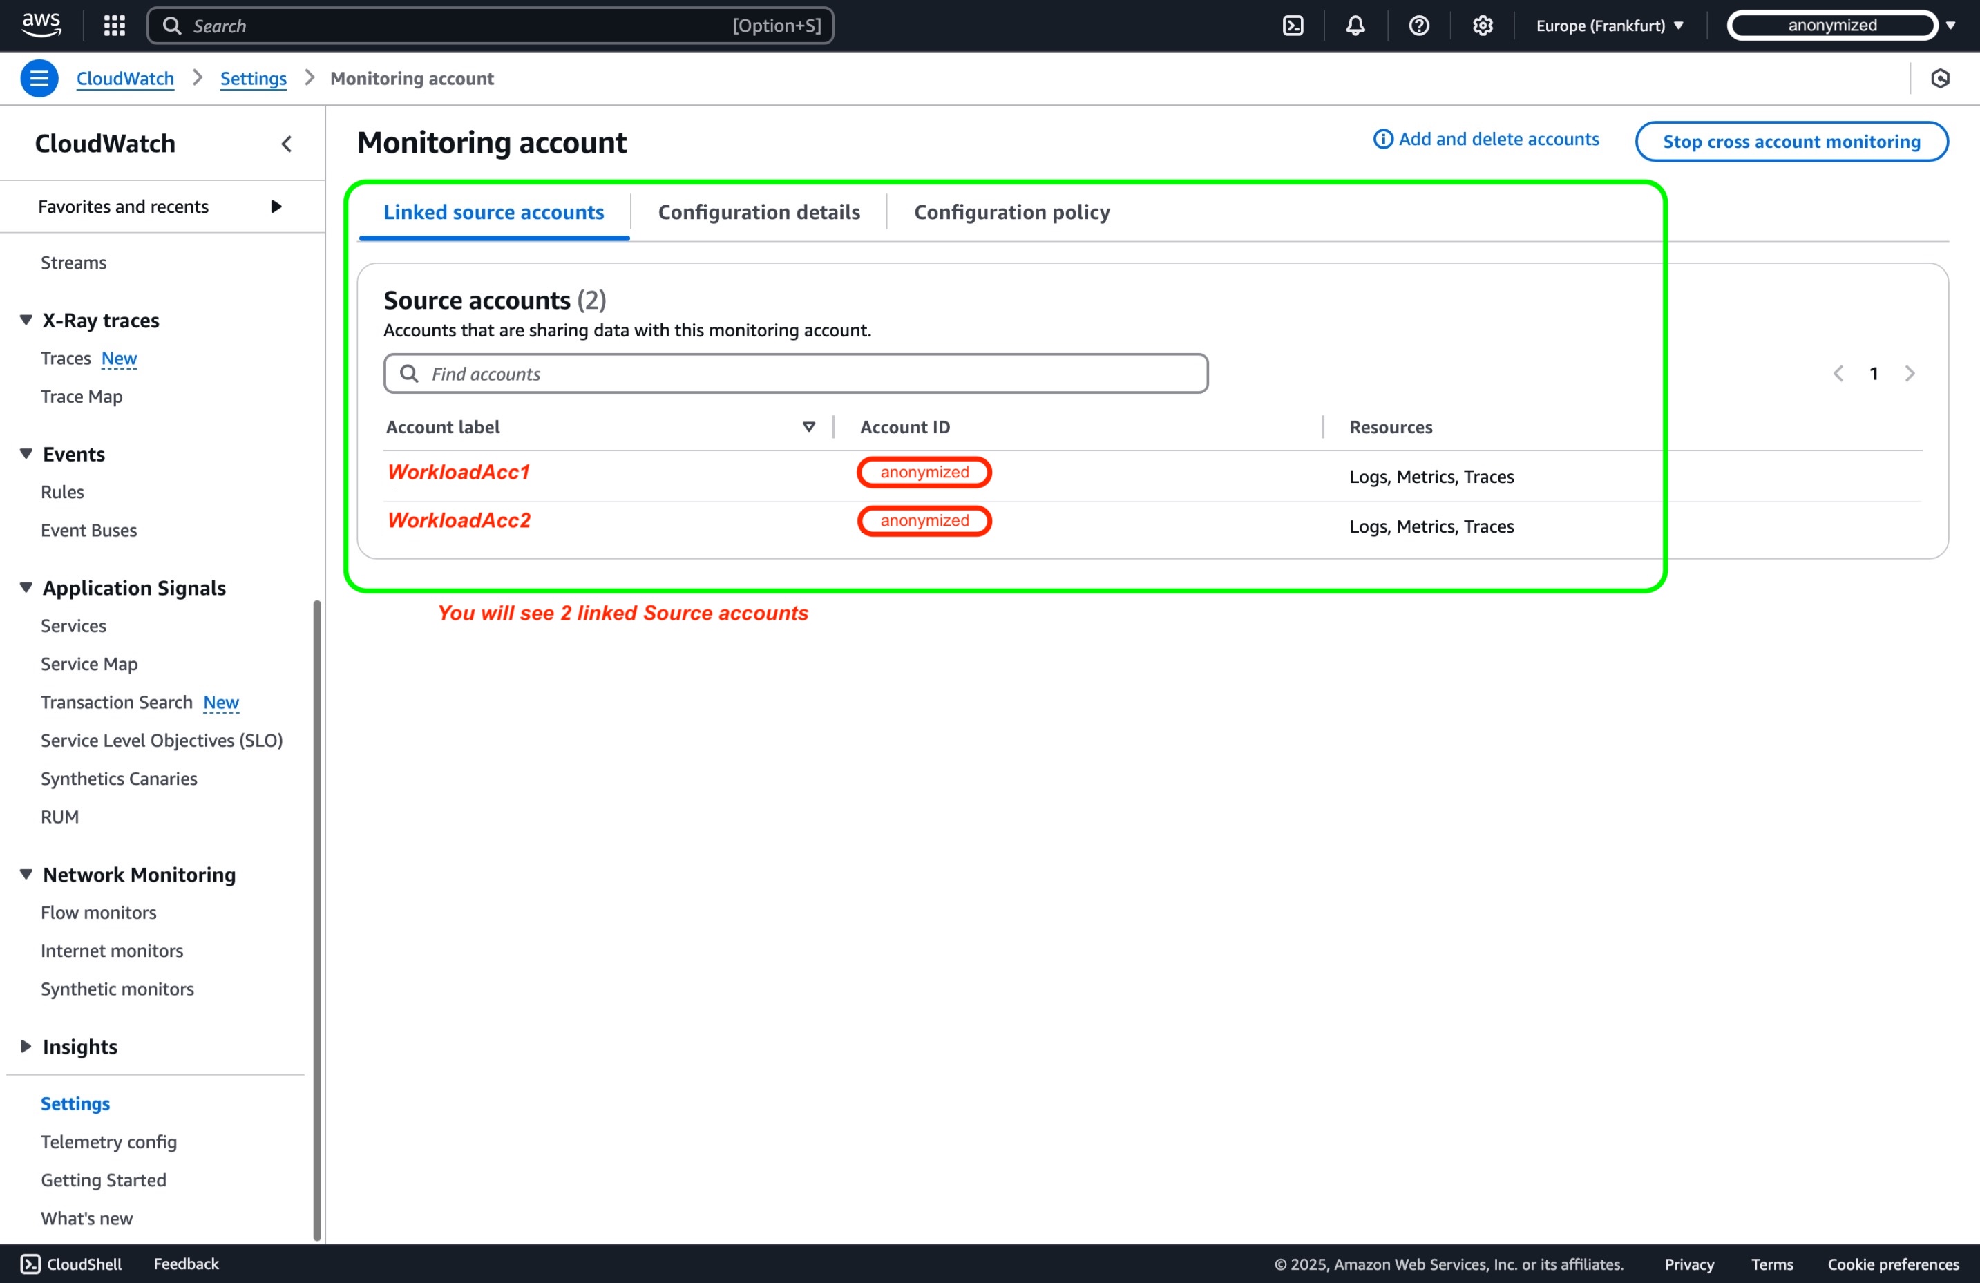
Task: Switch to Configuration details tab
Action: point(759,212)
